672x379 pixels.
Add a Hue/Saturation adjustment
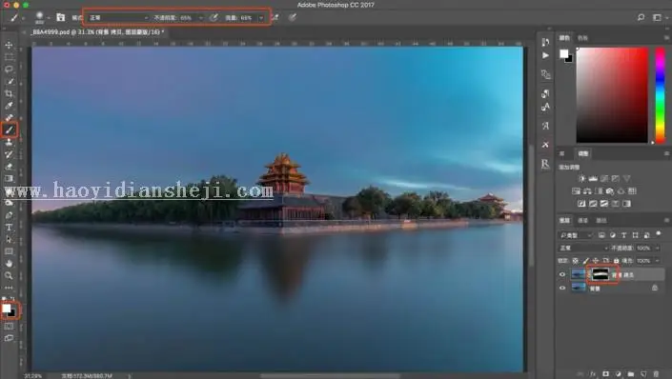[x=577, y=191]
